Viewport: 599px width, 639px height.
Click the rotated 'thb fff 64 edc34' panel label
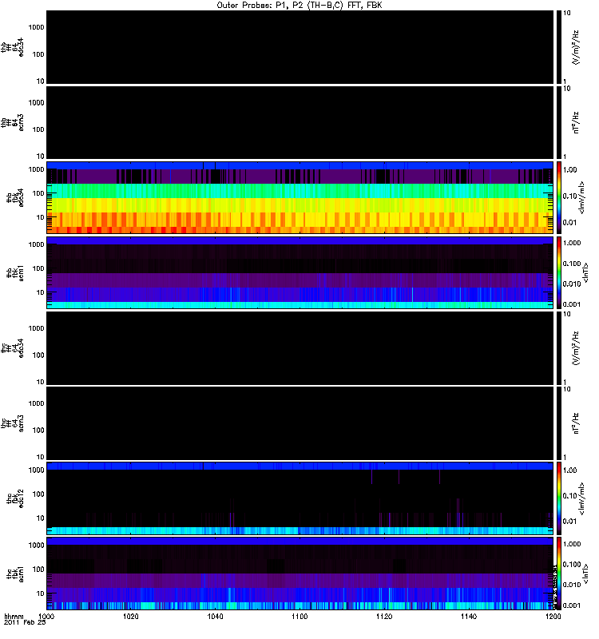(12, 47)
